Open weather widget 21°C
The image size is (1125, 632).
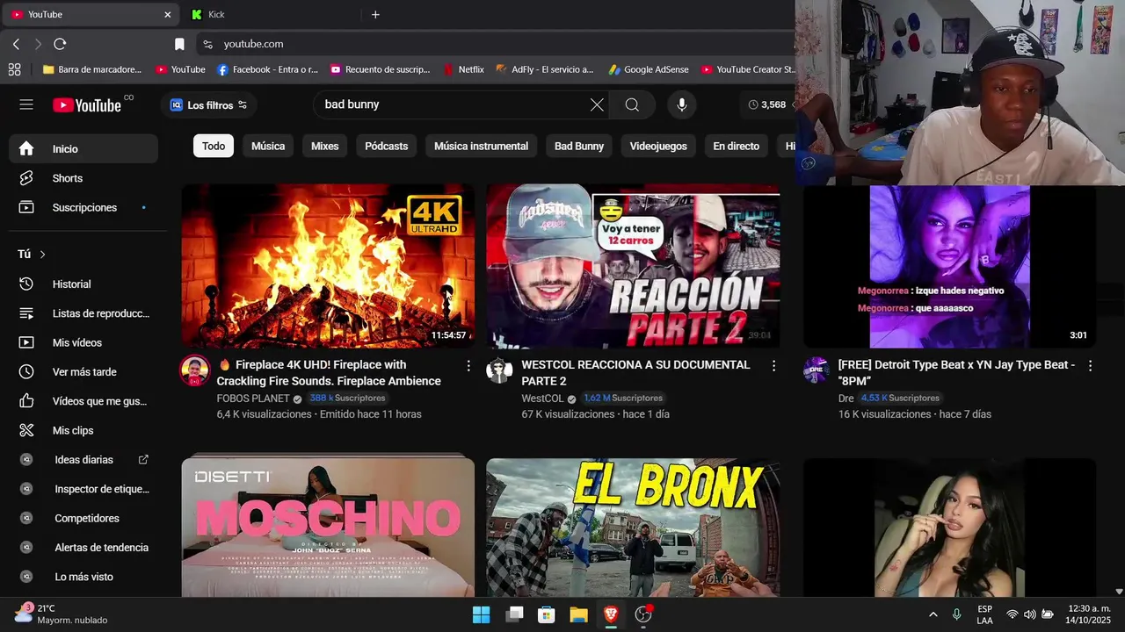coord(62,614)
